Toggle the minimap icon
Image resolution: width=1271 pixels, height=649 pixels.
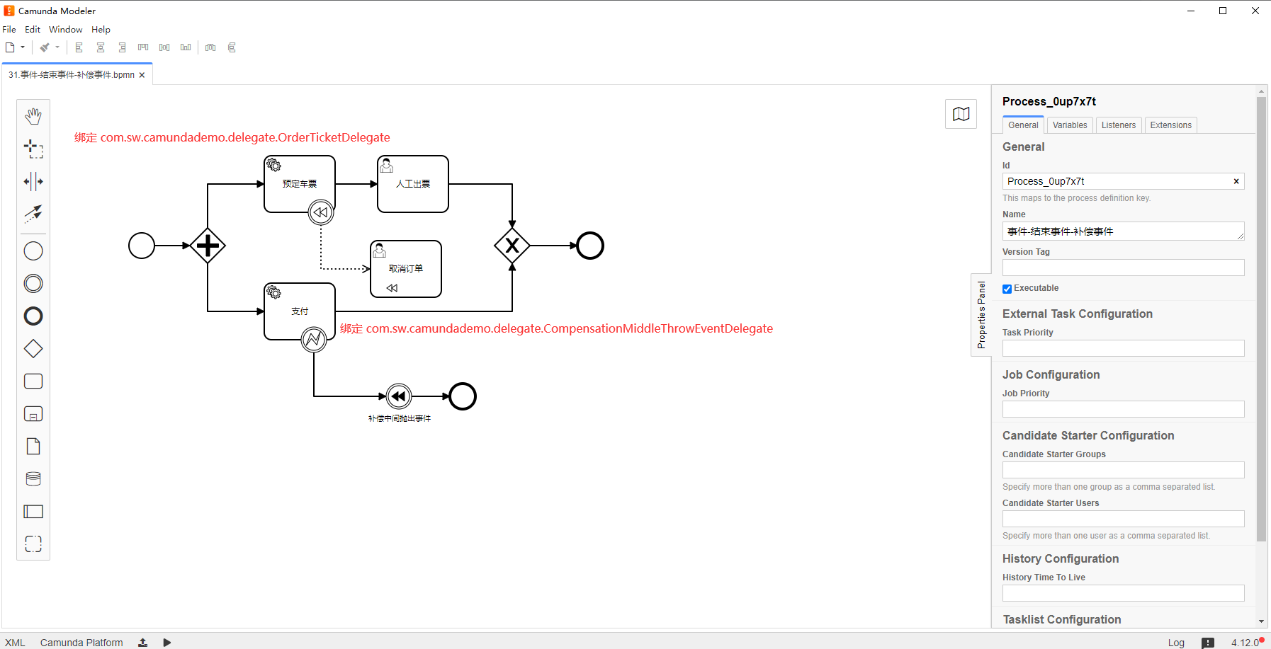(961, 114)
